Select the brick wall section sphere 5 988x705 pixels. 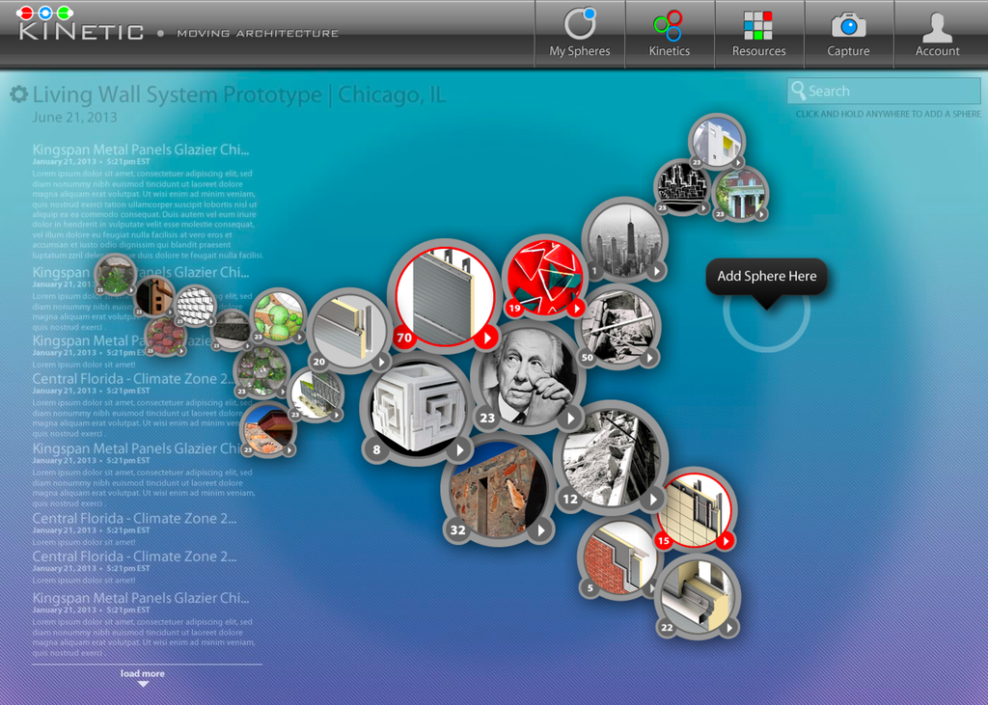[x=617, y=556]
